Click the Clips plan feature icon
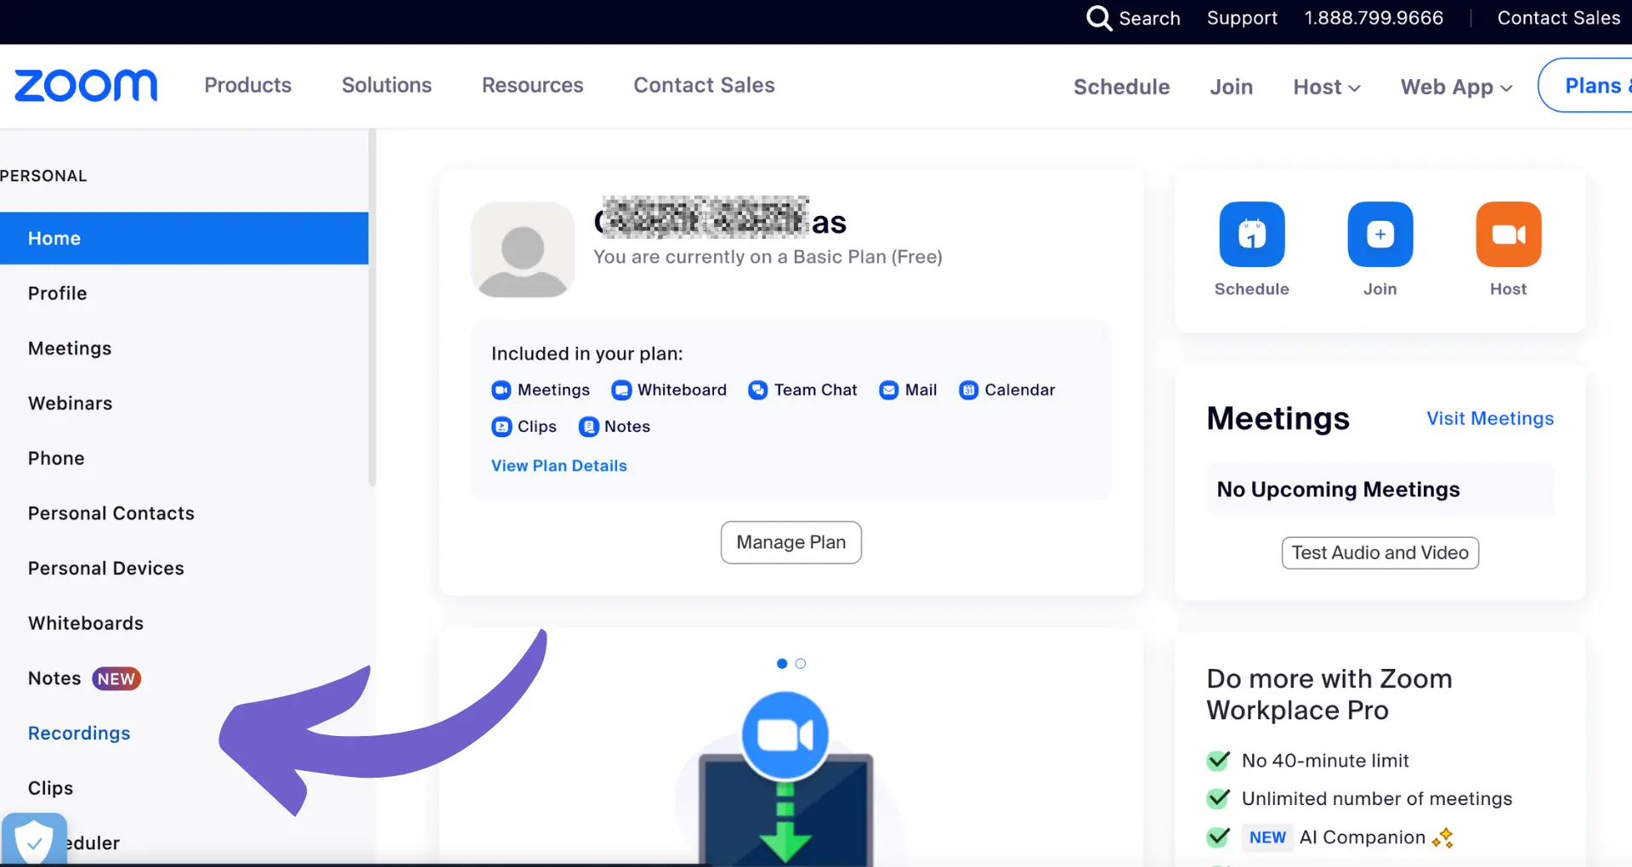The image size is (1632, 867). click(501, 427)
